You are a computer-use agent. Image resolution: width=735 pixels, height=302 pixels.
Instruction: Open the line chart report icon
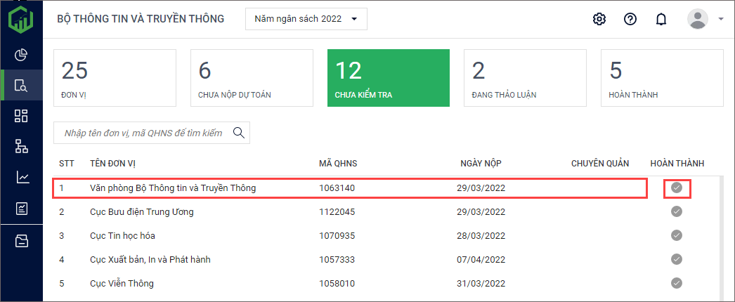point(21,178)
